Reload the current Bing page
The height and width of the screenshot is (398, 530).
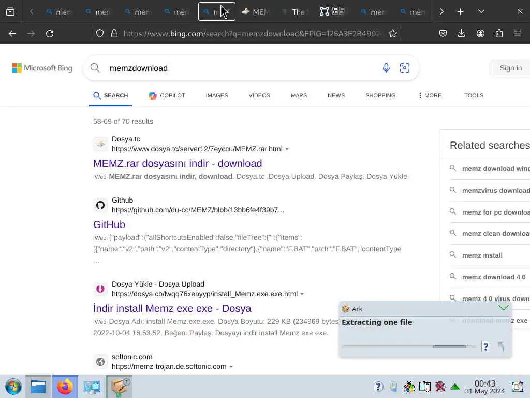pyautogui.click(x=50, y=33)
